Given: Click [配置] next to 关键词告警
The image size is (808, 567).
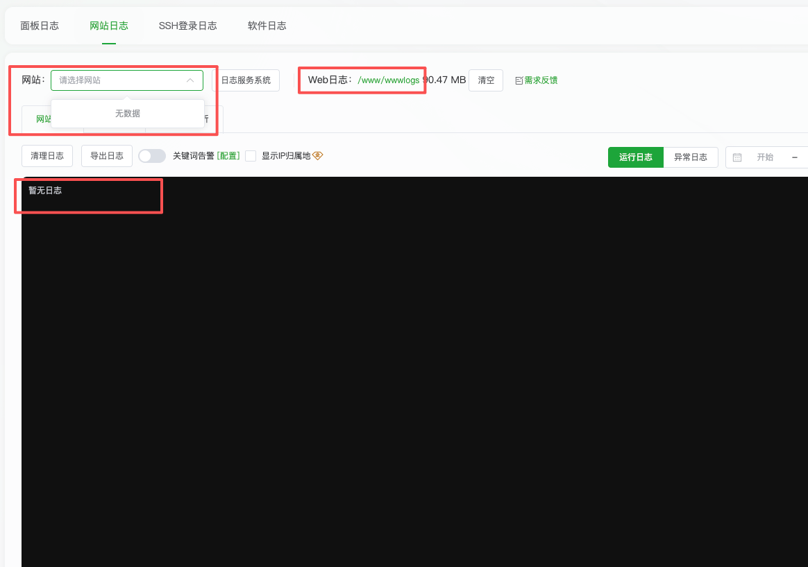Looking at the screenshot, I should click(x=228, y=155).
